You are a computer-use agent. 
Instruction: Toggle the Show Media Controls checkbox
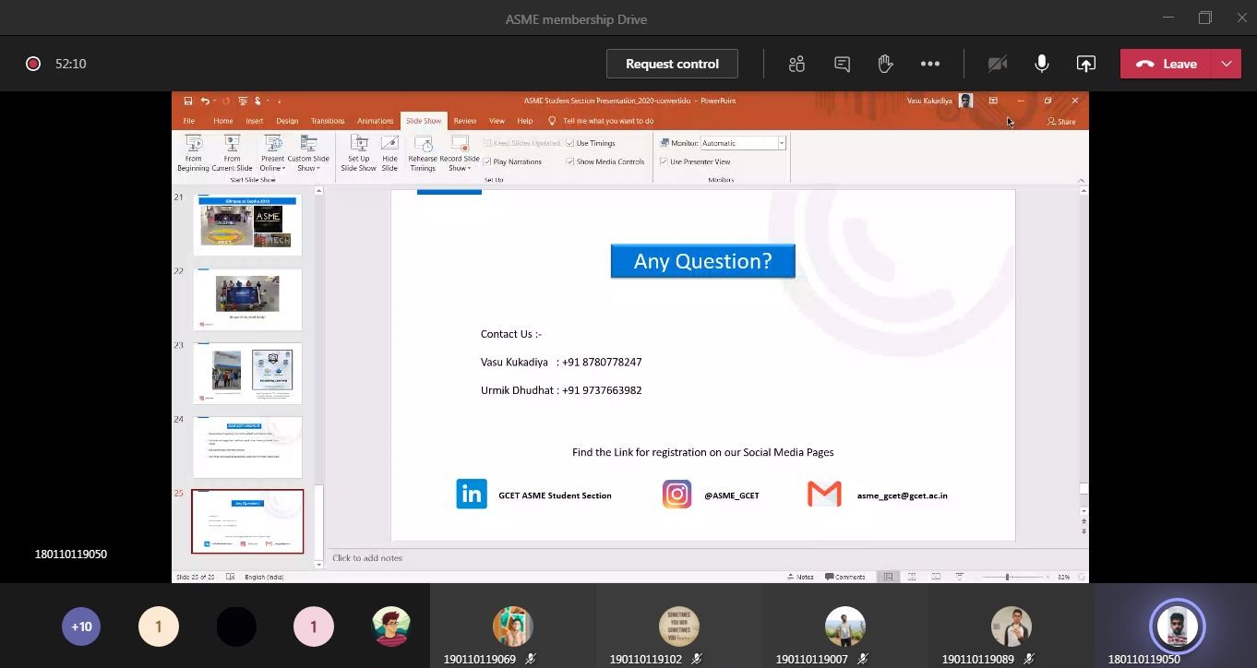point(570,161)
